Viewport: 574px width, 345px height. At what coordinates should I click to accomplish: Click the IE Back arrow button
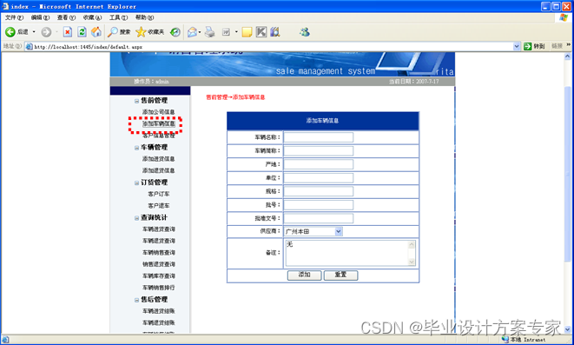(10, 32)
